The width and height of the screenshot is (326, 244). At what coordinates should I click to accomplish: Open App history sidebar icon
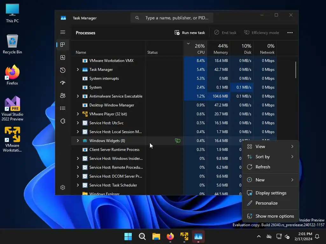[63, 70]
